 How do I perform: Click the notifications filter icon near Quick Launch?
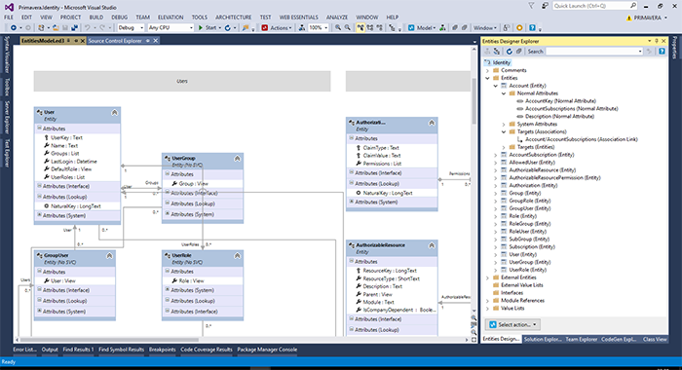531,6
